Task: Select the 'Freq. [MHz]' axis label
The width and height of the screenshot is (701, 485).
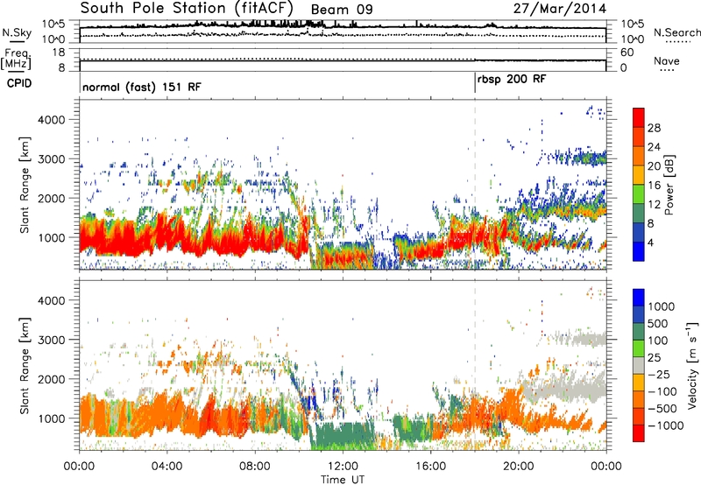Action: pyautogui.click(x=16, y=59)
